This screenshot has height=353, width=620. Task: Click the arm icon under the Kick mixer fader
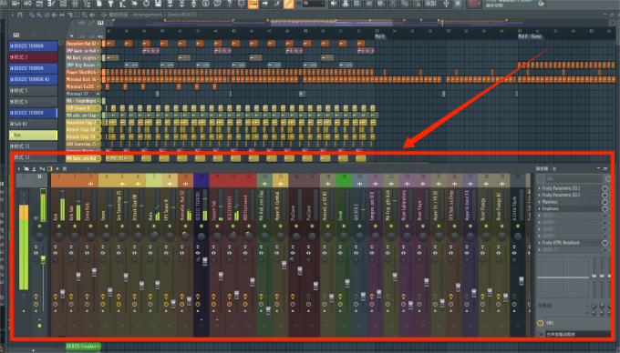56,297
